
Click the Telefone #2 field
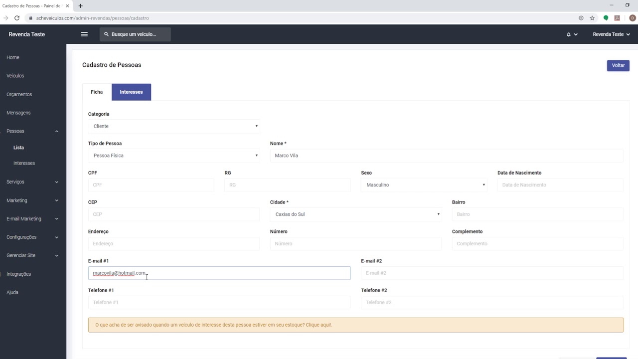point(492,303)
